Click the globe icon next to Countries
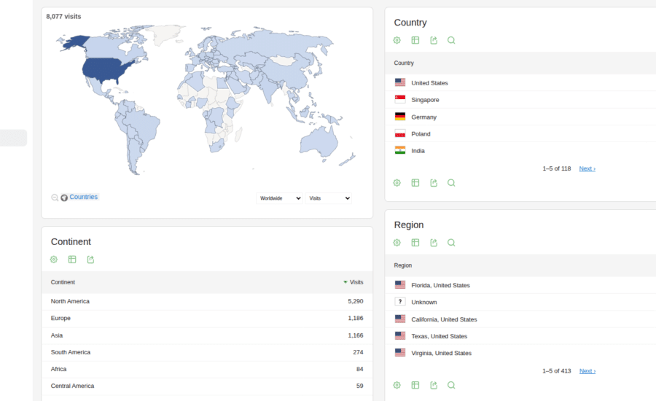This screenshot has width=656, height=401. pyautogui.click(x=64, y=198)
